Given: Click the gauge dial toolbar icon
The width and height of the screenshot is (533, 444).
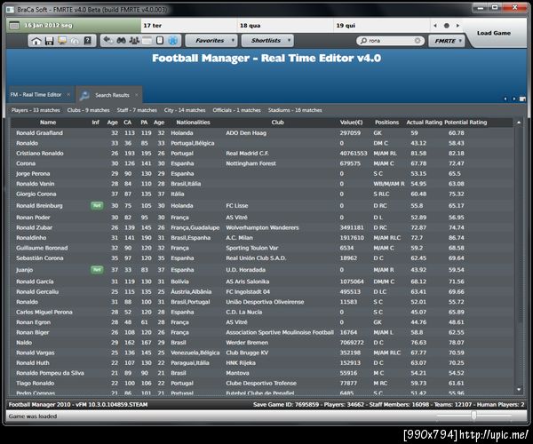Looking at the screenshot, I should (x=75, y=41).
